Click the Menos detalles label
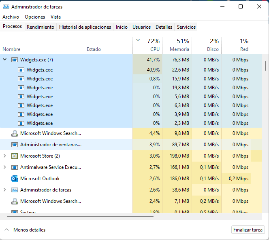 coord(29,230)
